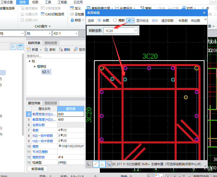
Task: Open CAD识别选项
Action: coord(52,14)
